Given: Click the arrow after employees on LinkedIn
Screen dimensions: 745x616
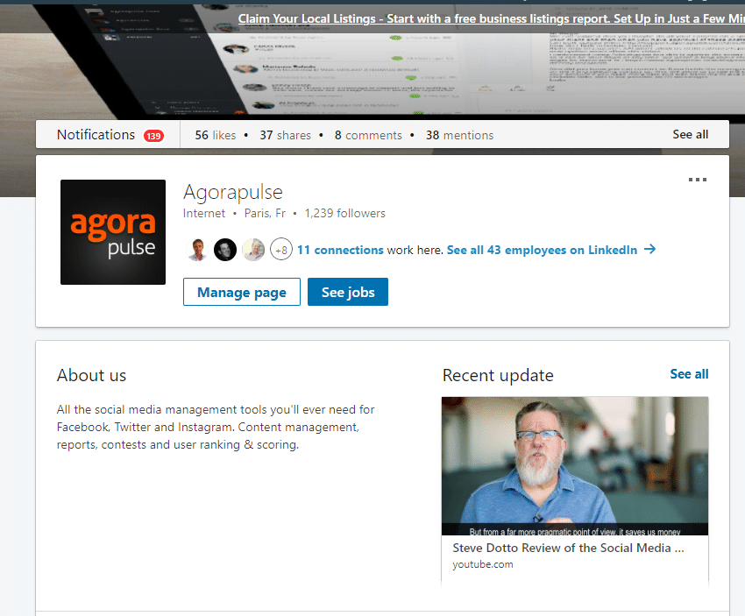Looking at the screenshot, I should click(650, 250).
